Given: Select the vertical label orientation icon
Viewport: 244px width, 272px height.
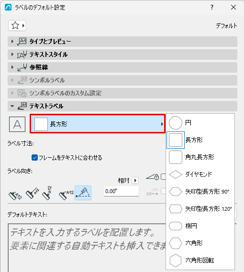Looking at the screenshot, I should 47,193.
